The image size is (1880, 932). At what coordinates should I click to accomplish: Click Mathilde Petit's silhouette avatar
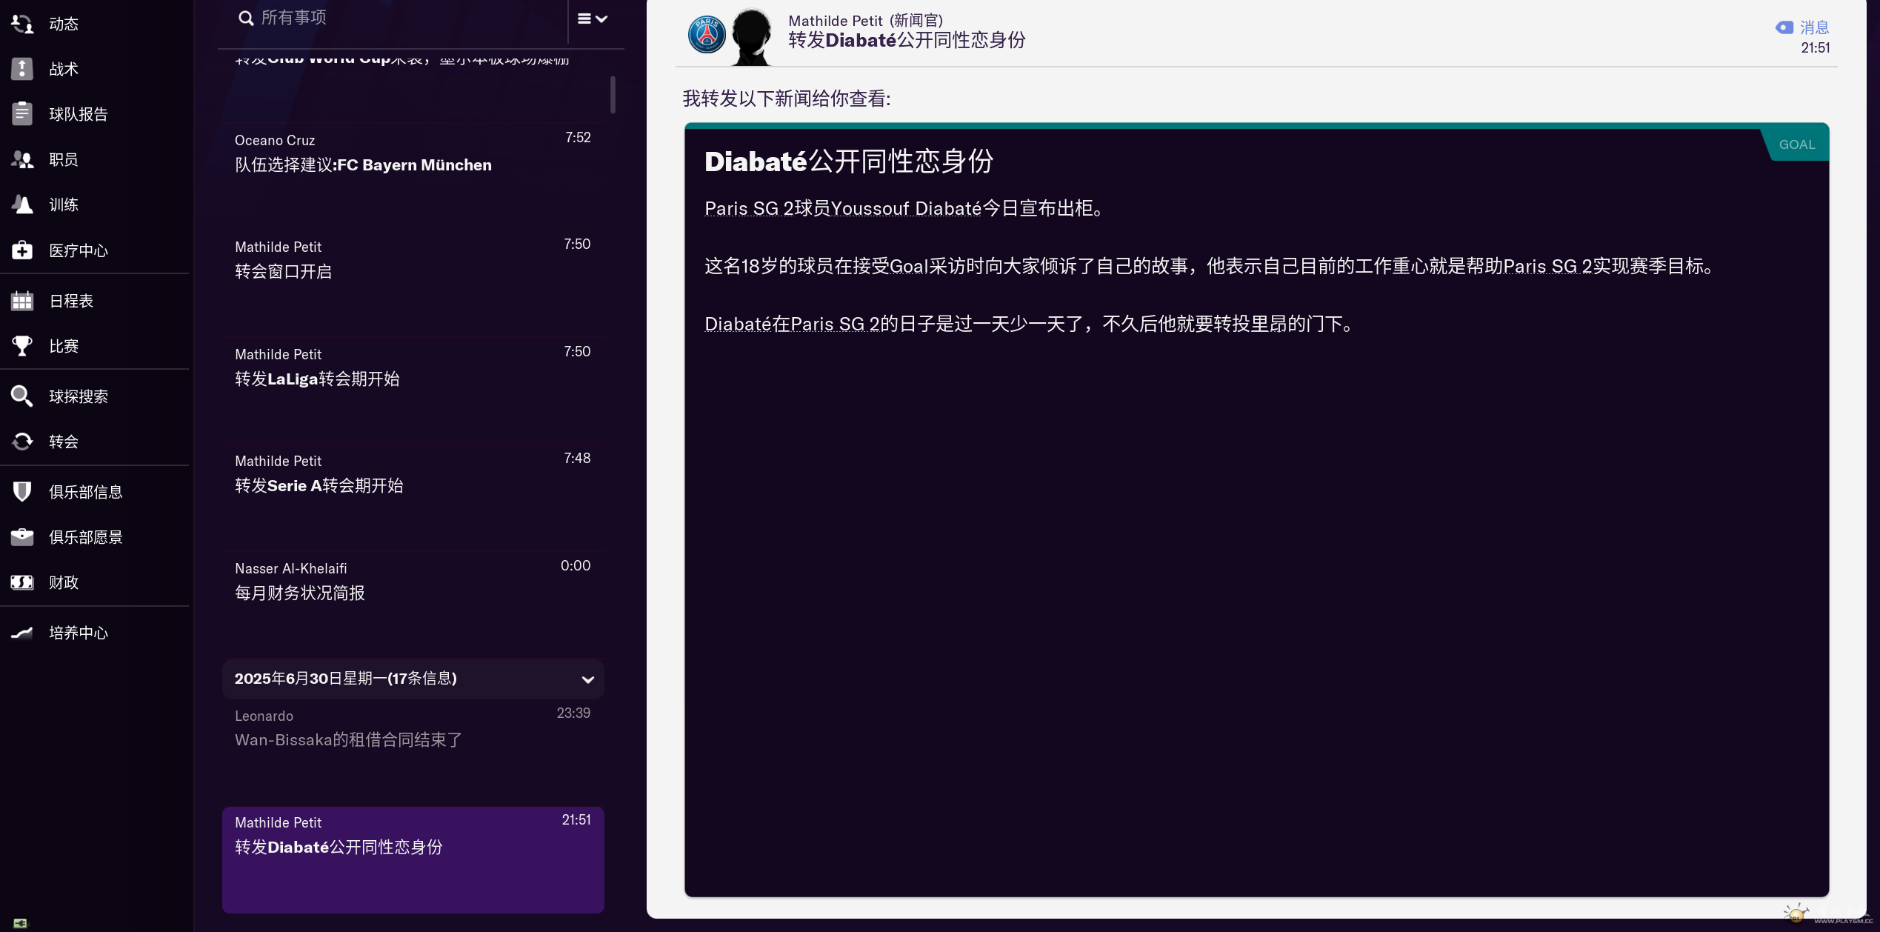tap(752, 37)
